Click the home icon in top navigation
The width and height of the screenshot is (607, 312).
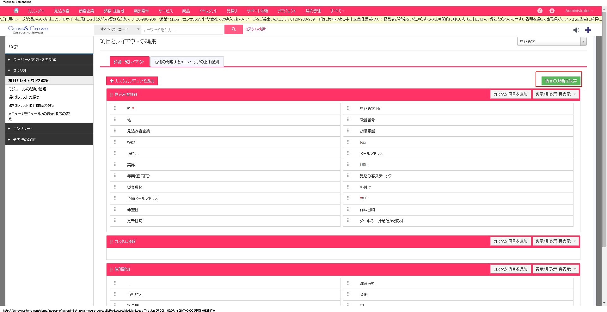click(x=16, y=10)
